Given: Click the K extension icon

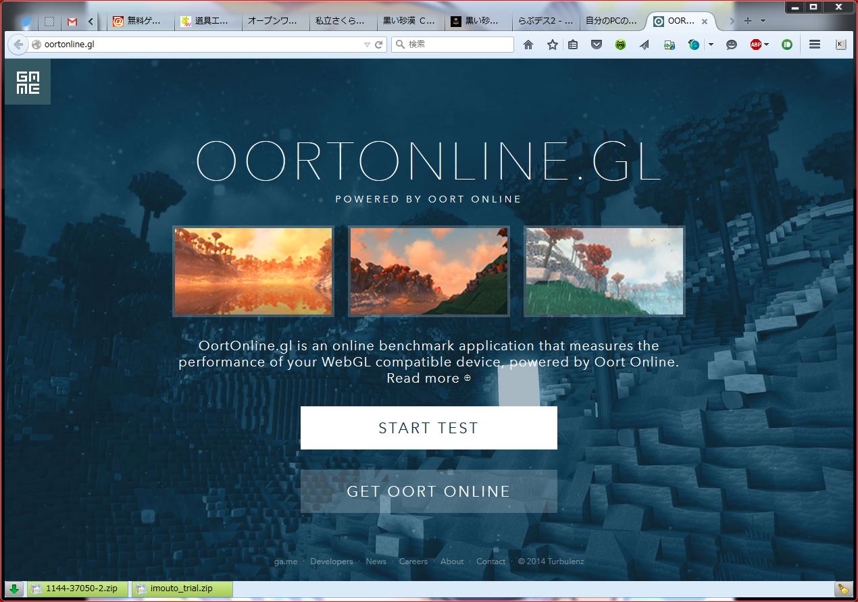Looking at the screenshot, I should coord(840,45).
